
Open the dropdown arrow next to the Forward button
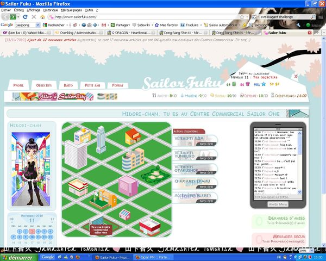click(x=18, y=17)
